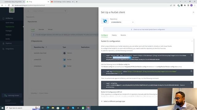Go back in browser history
The height and width of the screenshot is (110, 197).
pos(2,5)
